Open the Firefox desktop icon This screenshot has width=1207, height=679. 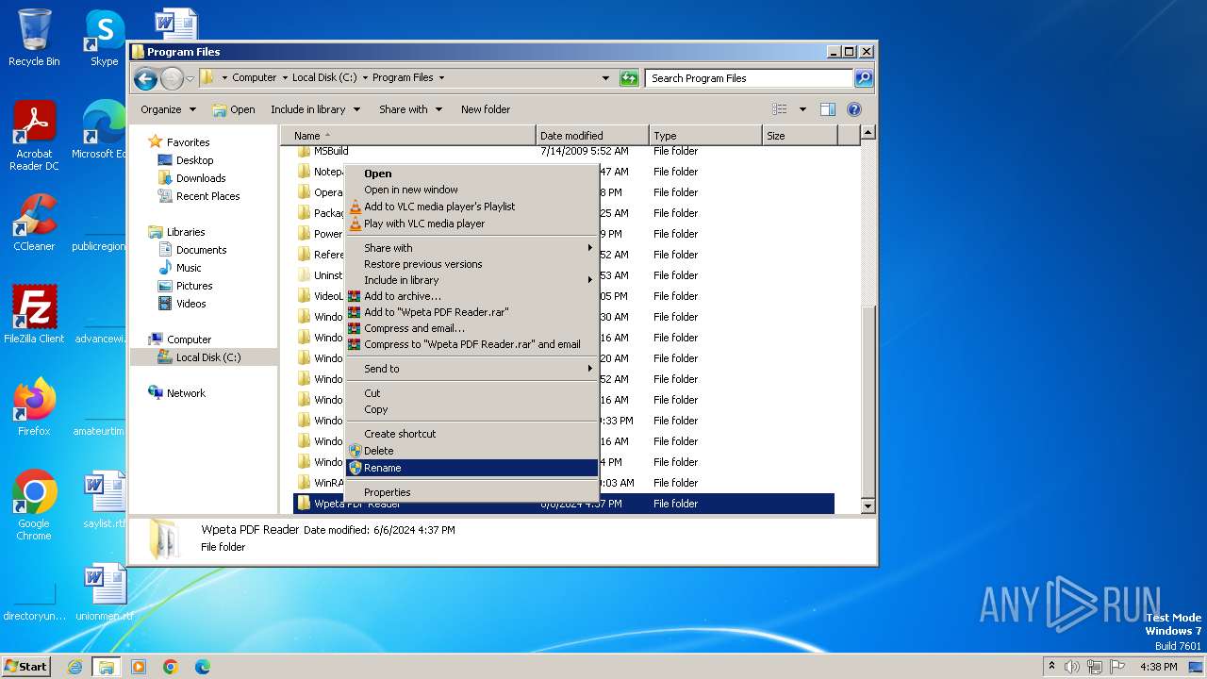[x=34, y=407]
